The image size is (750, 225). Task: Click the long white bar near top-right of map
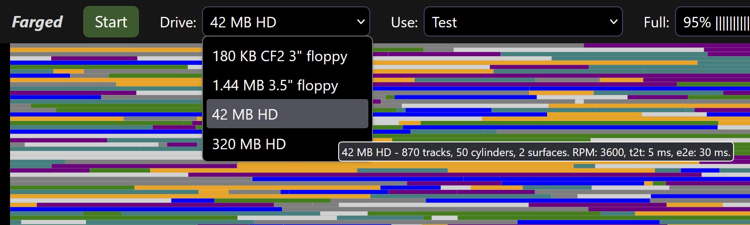click(x=578, y=50)
